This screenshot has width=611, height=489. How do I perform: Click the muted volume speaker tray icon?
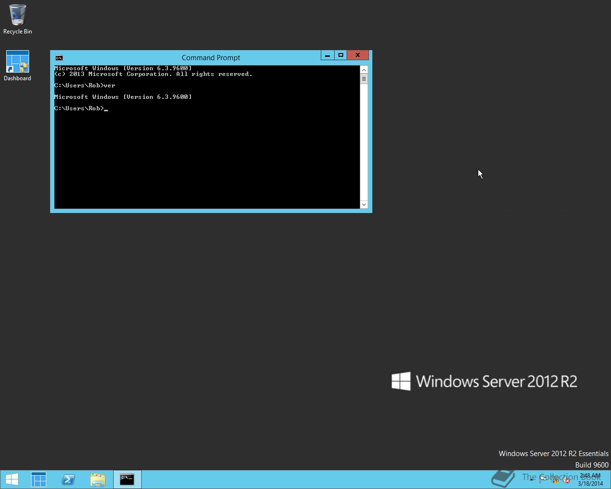tap(566, 479)
